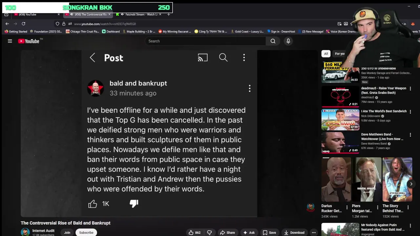This screenshot has height=236, width=420.
Task: Go back with browser back arrow
Action: [7, 24]
